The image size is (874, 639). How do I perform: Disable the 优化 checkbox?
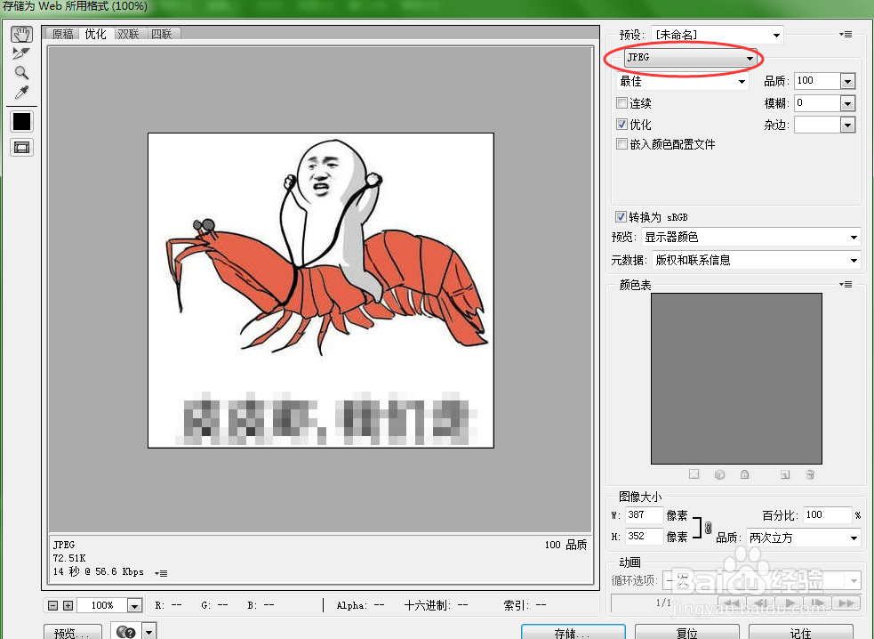[620, 124]
